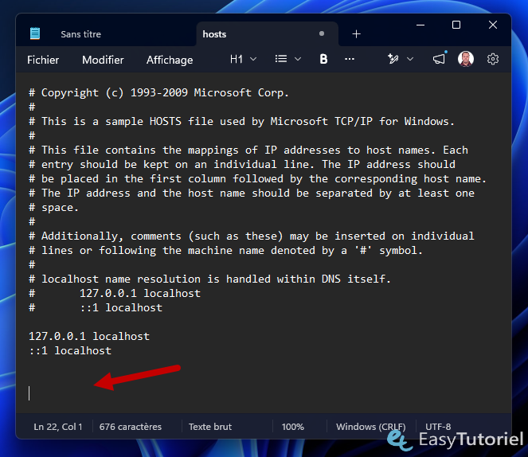Viewport: 528px width, 457px height.
Task: Click the user account avatar
Action: pyautogui.click(x=466, y=59)
